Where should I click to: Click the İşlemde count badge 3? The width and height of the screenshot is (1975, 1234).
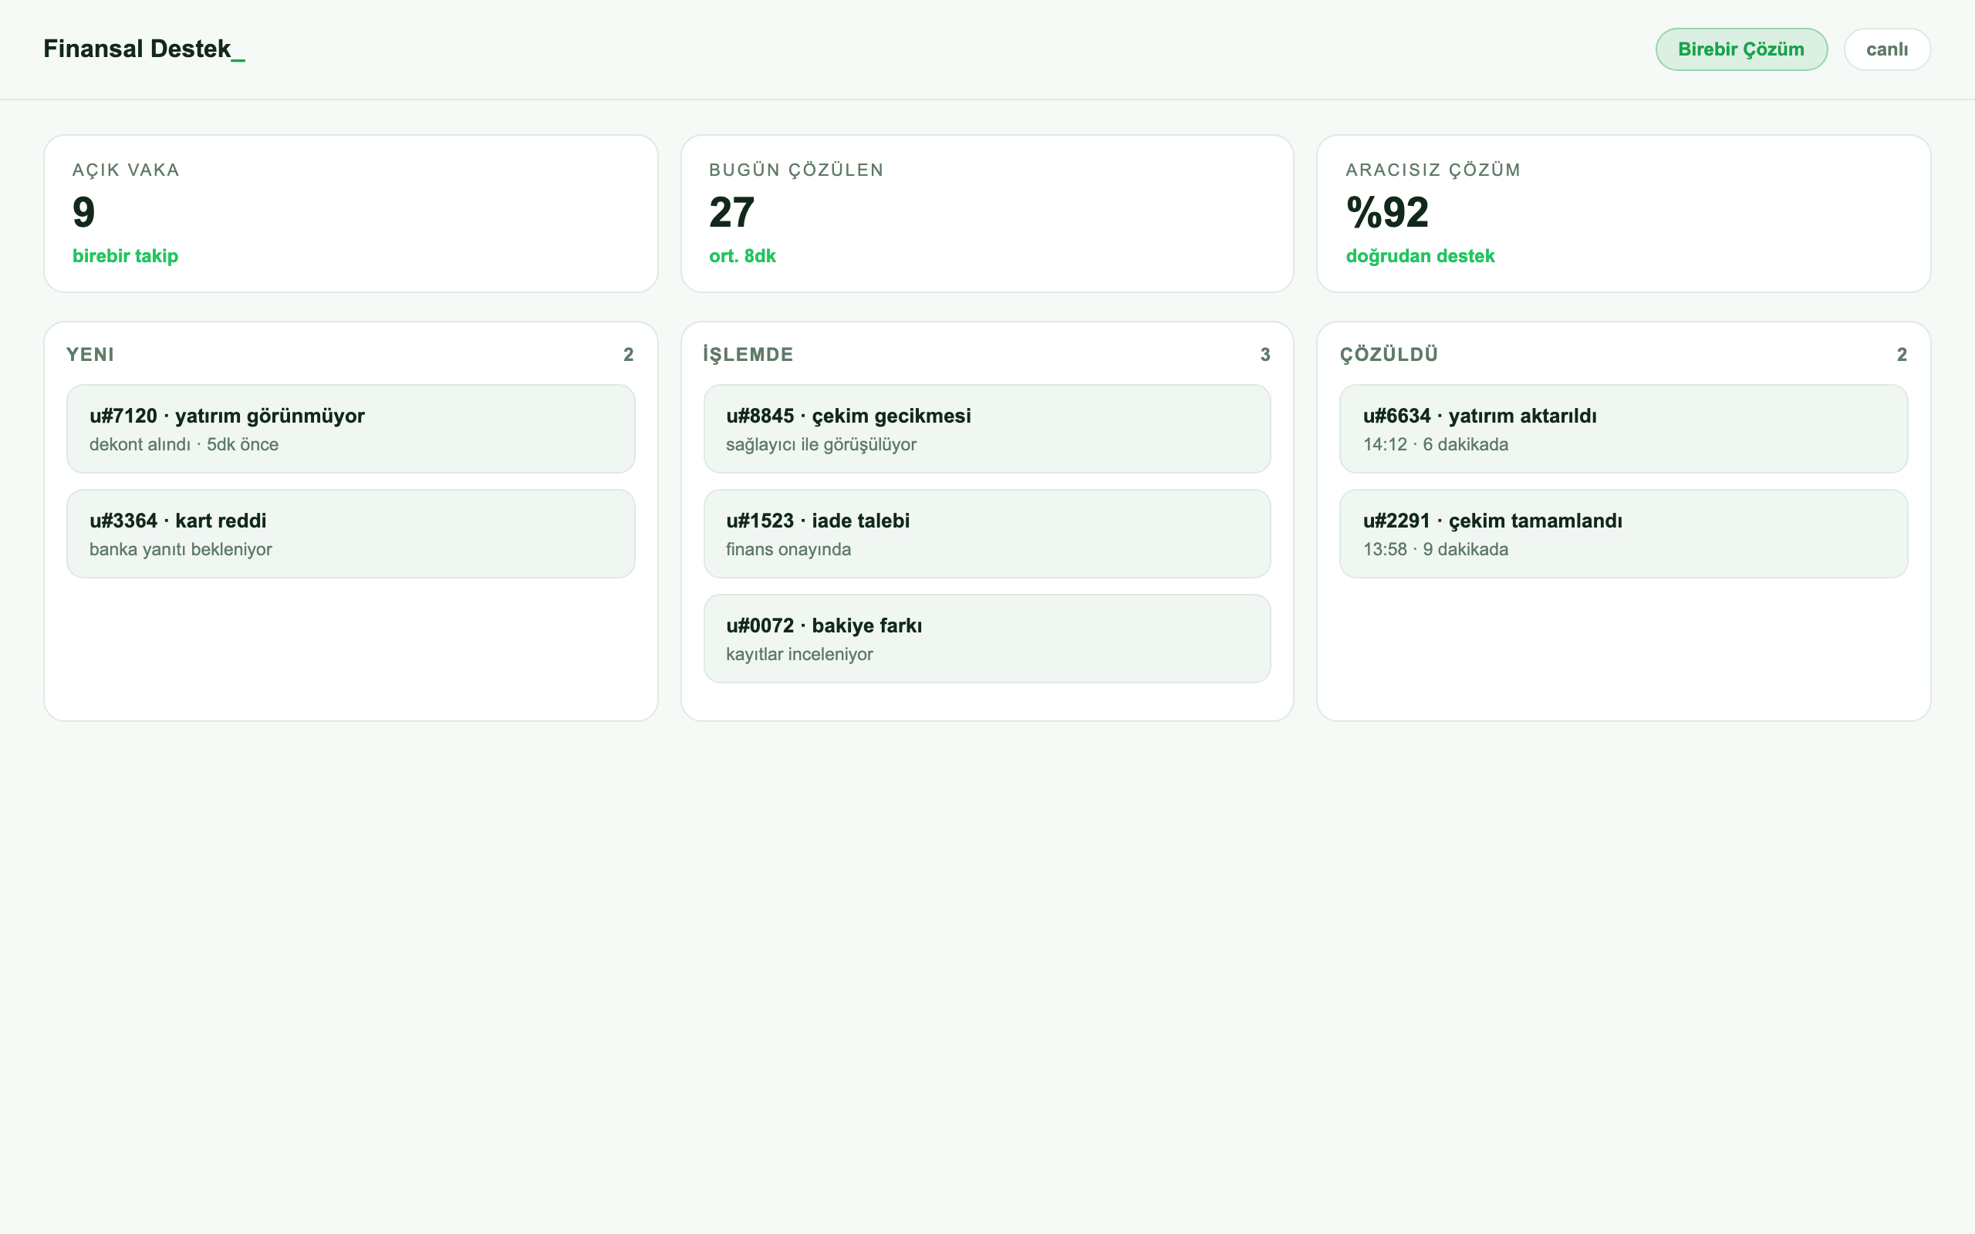[1265, 354]
